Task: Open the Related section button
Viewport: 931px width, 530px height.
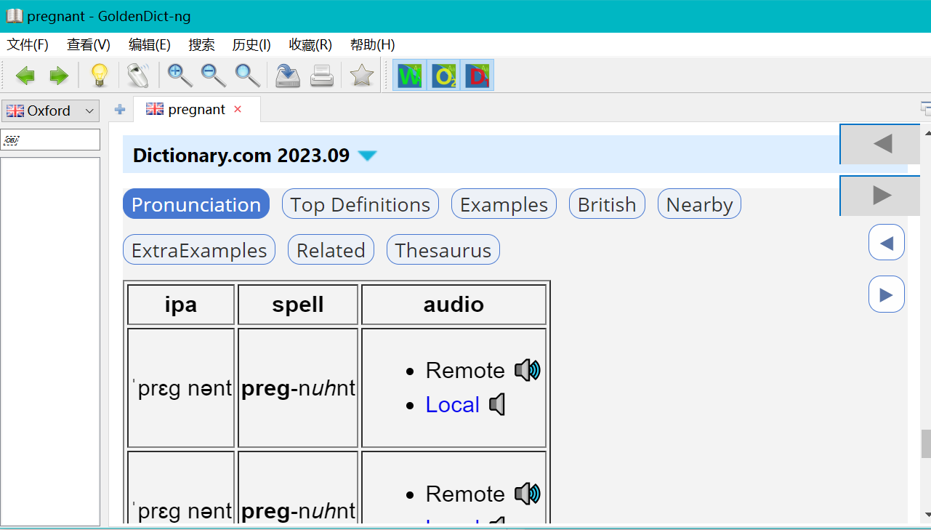Action: [x=331, y=250]
